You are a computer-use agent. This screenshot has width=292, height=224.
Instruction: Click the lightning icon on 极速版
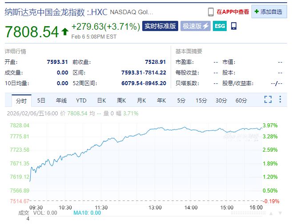tap(206, 26)
